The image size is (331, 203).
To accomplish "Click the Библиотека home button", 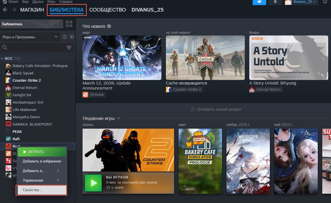I will pyautogui.click(x=32, y=24).
